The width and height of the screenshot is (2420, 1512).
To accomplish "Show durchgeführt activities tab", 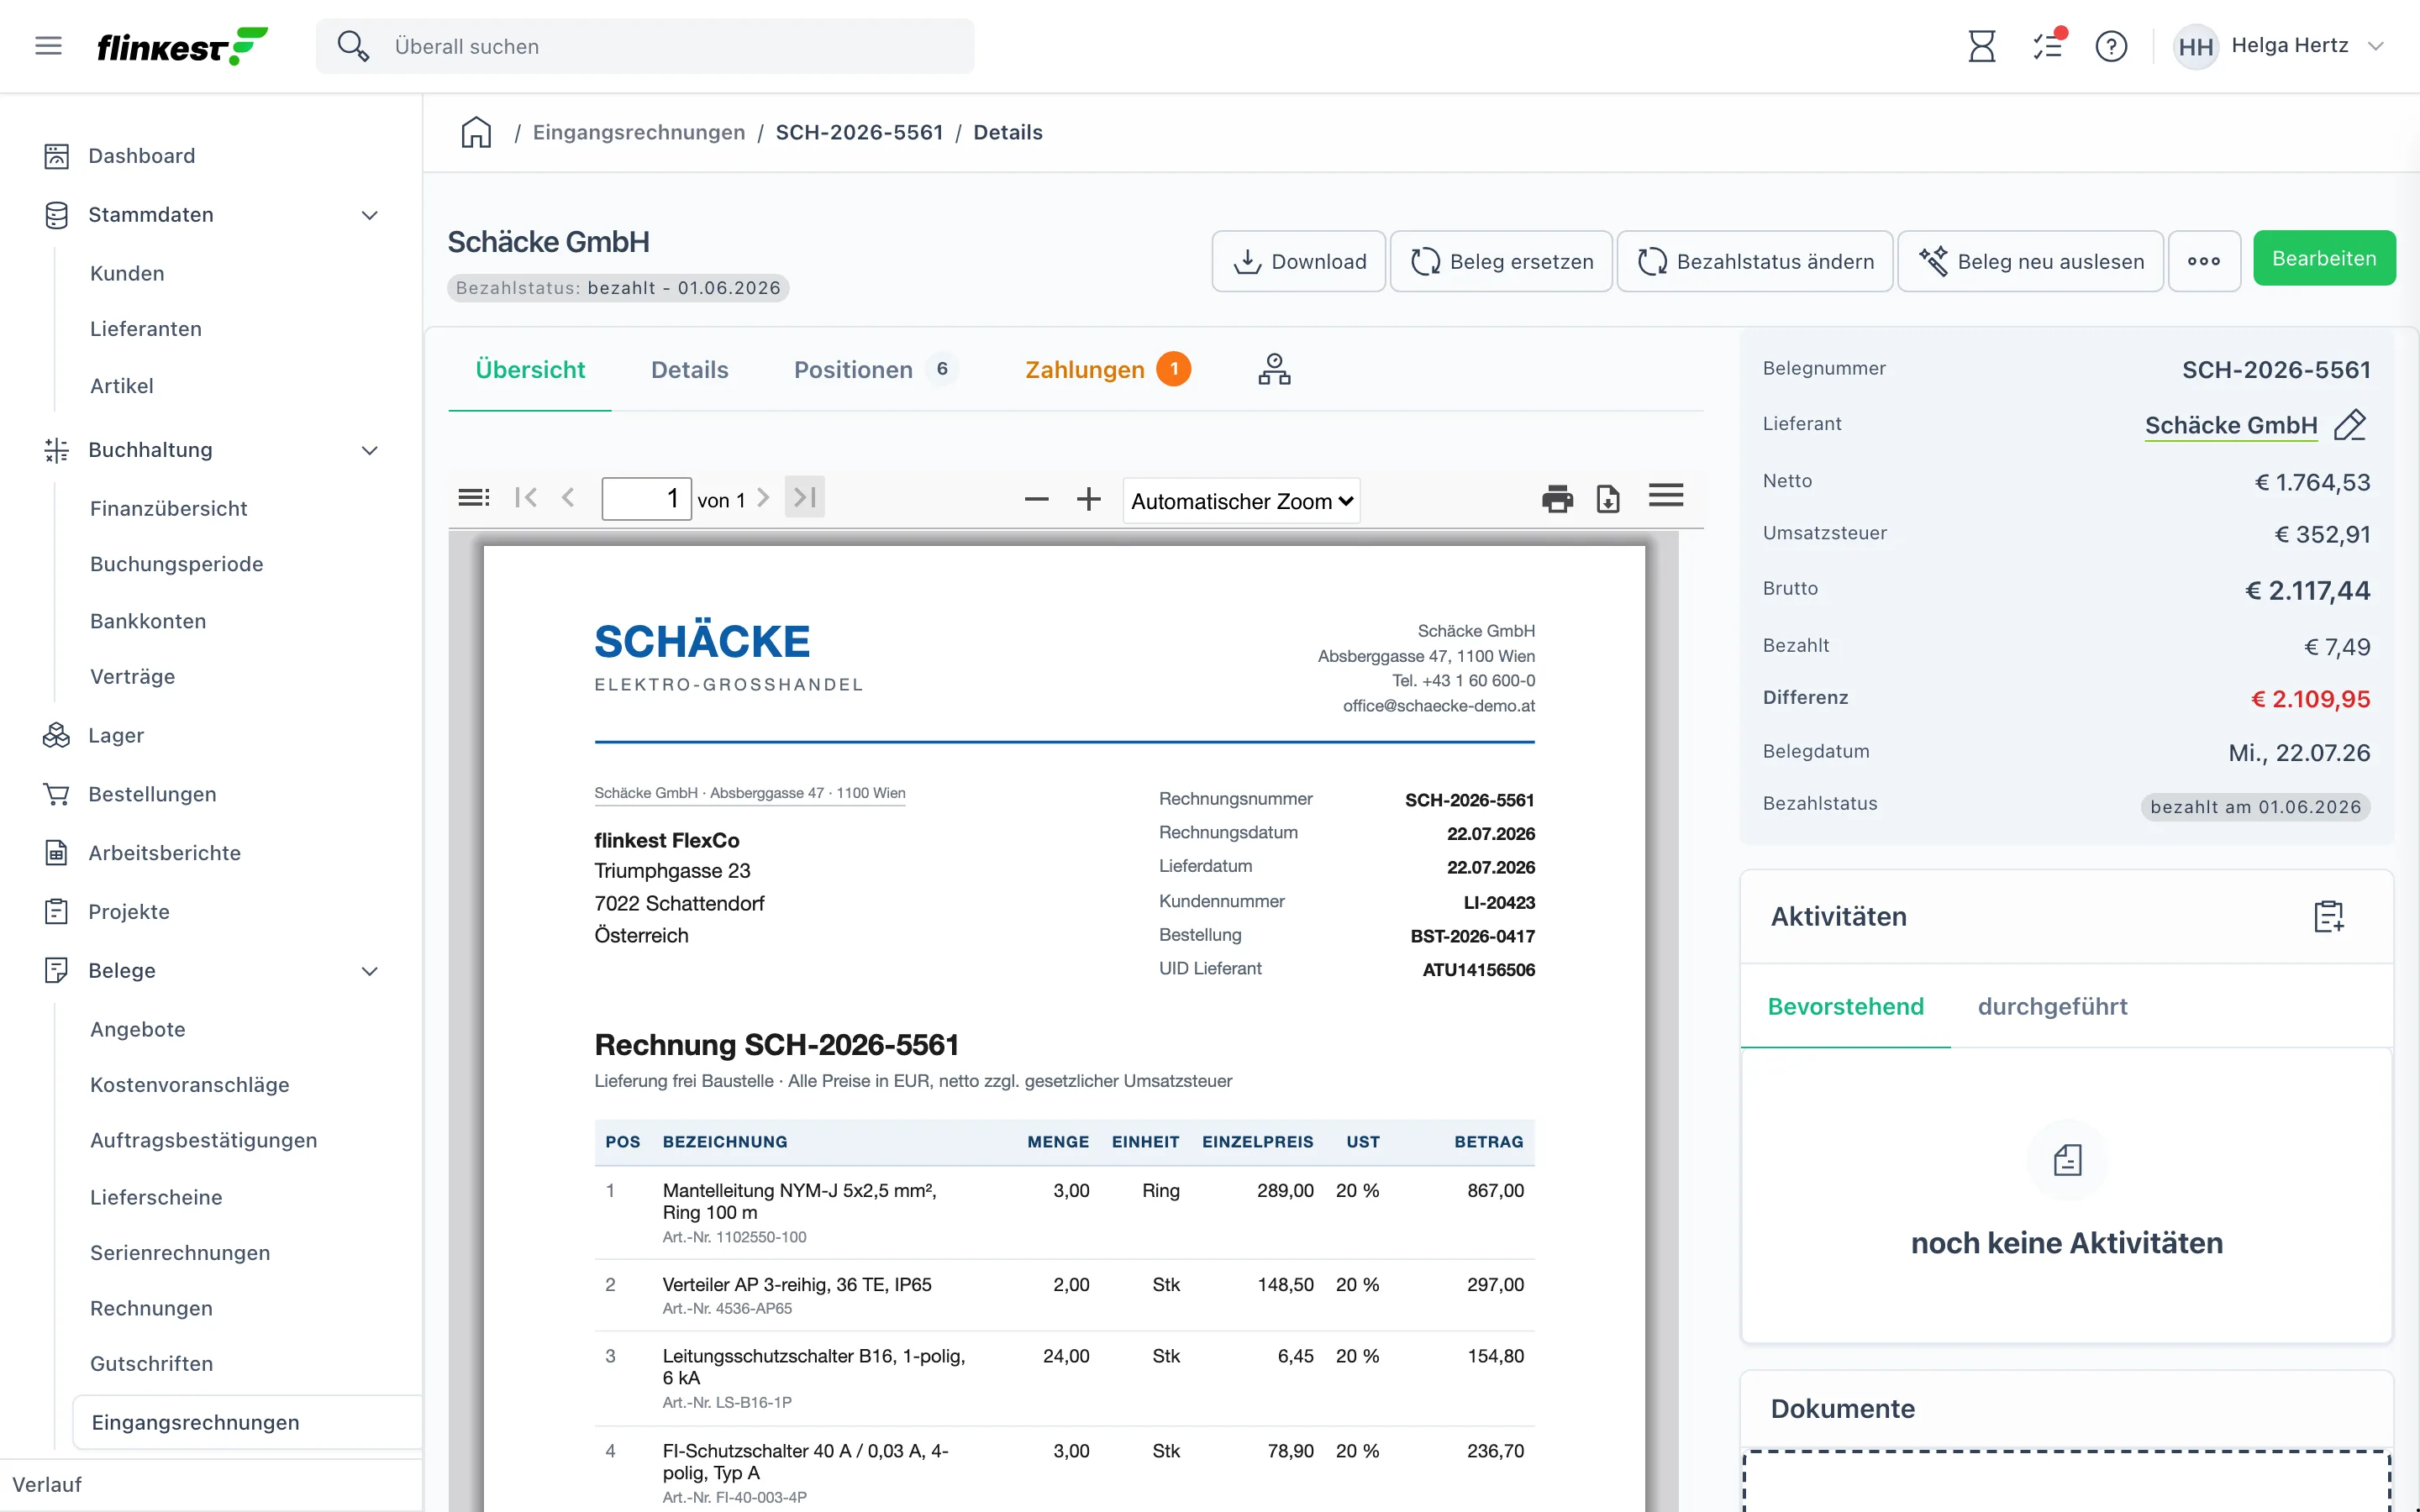I will pos(2052,1006).
